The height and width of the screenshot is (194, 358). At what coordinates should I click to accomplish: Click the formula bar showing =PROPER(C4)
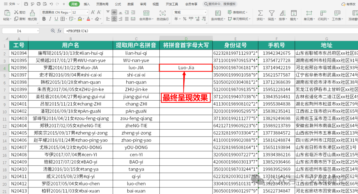[x=211, y=31]
